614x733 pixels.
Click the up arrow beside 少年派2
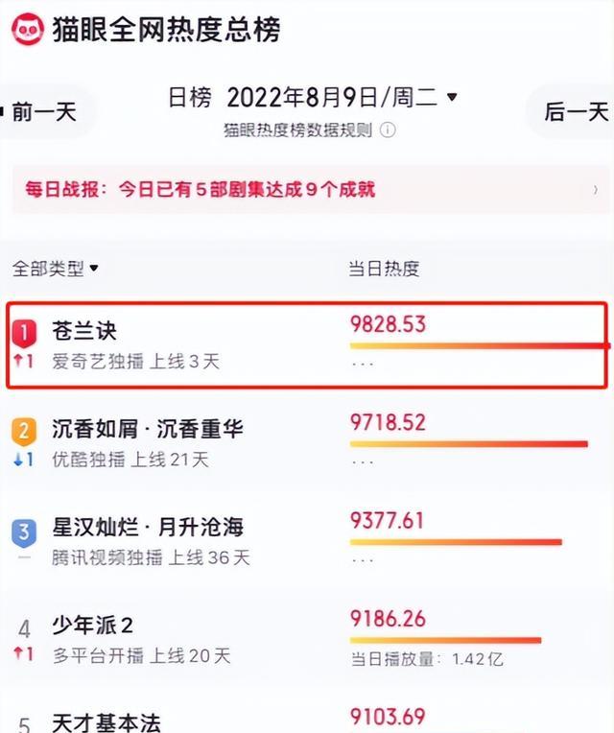point(18,653)
